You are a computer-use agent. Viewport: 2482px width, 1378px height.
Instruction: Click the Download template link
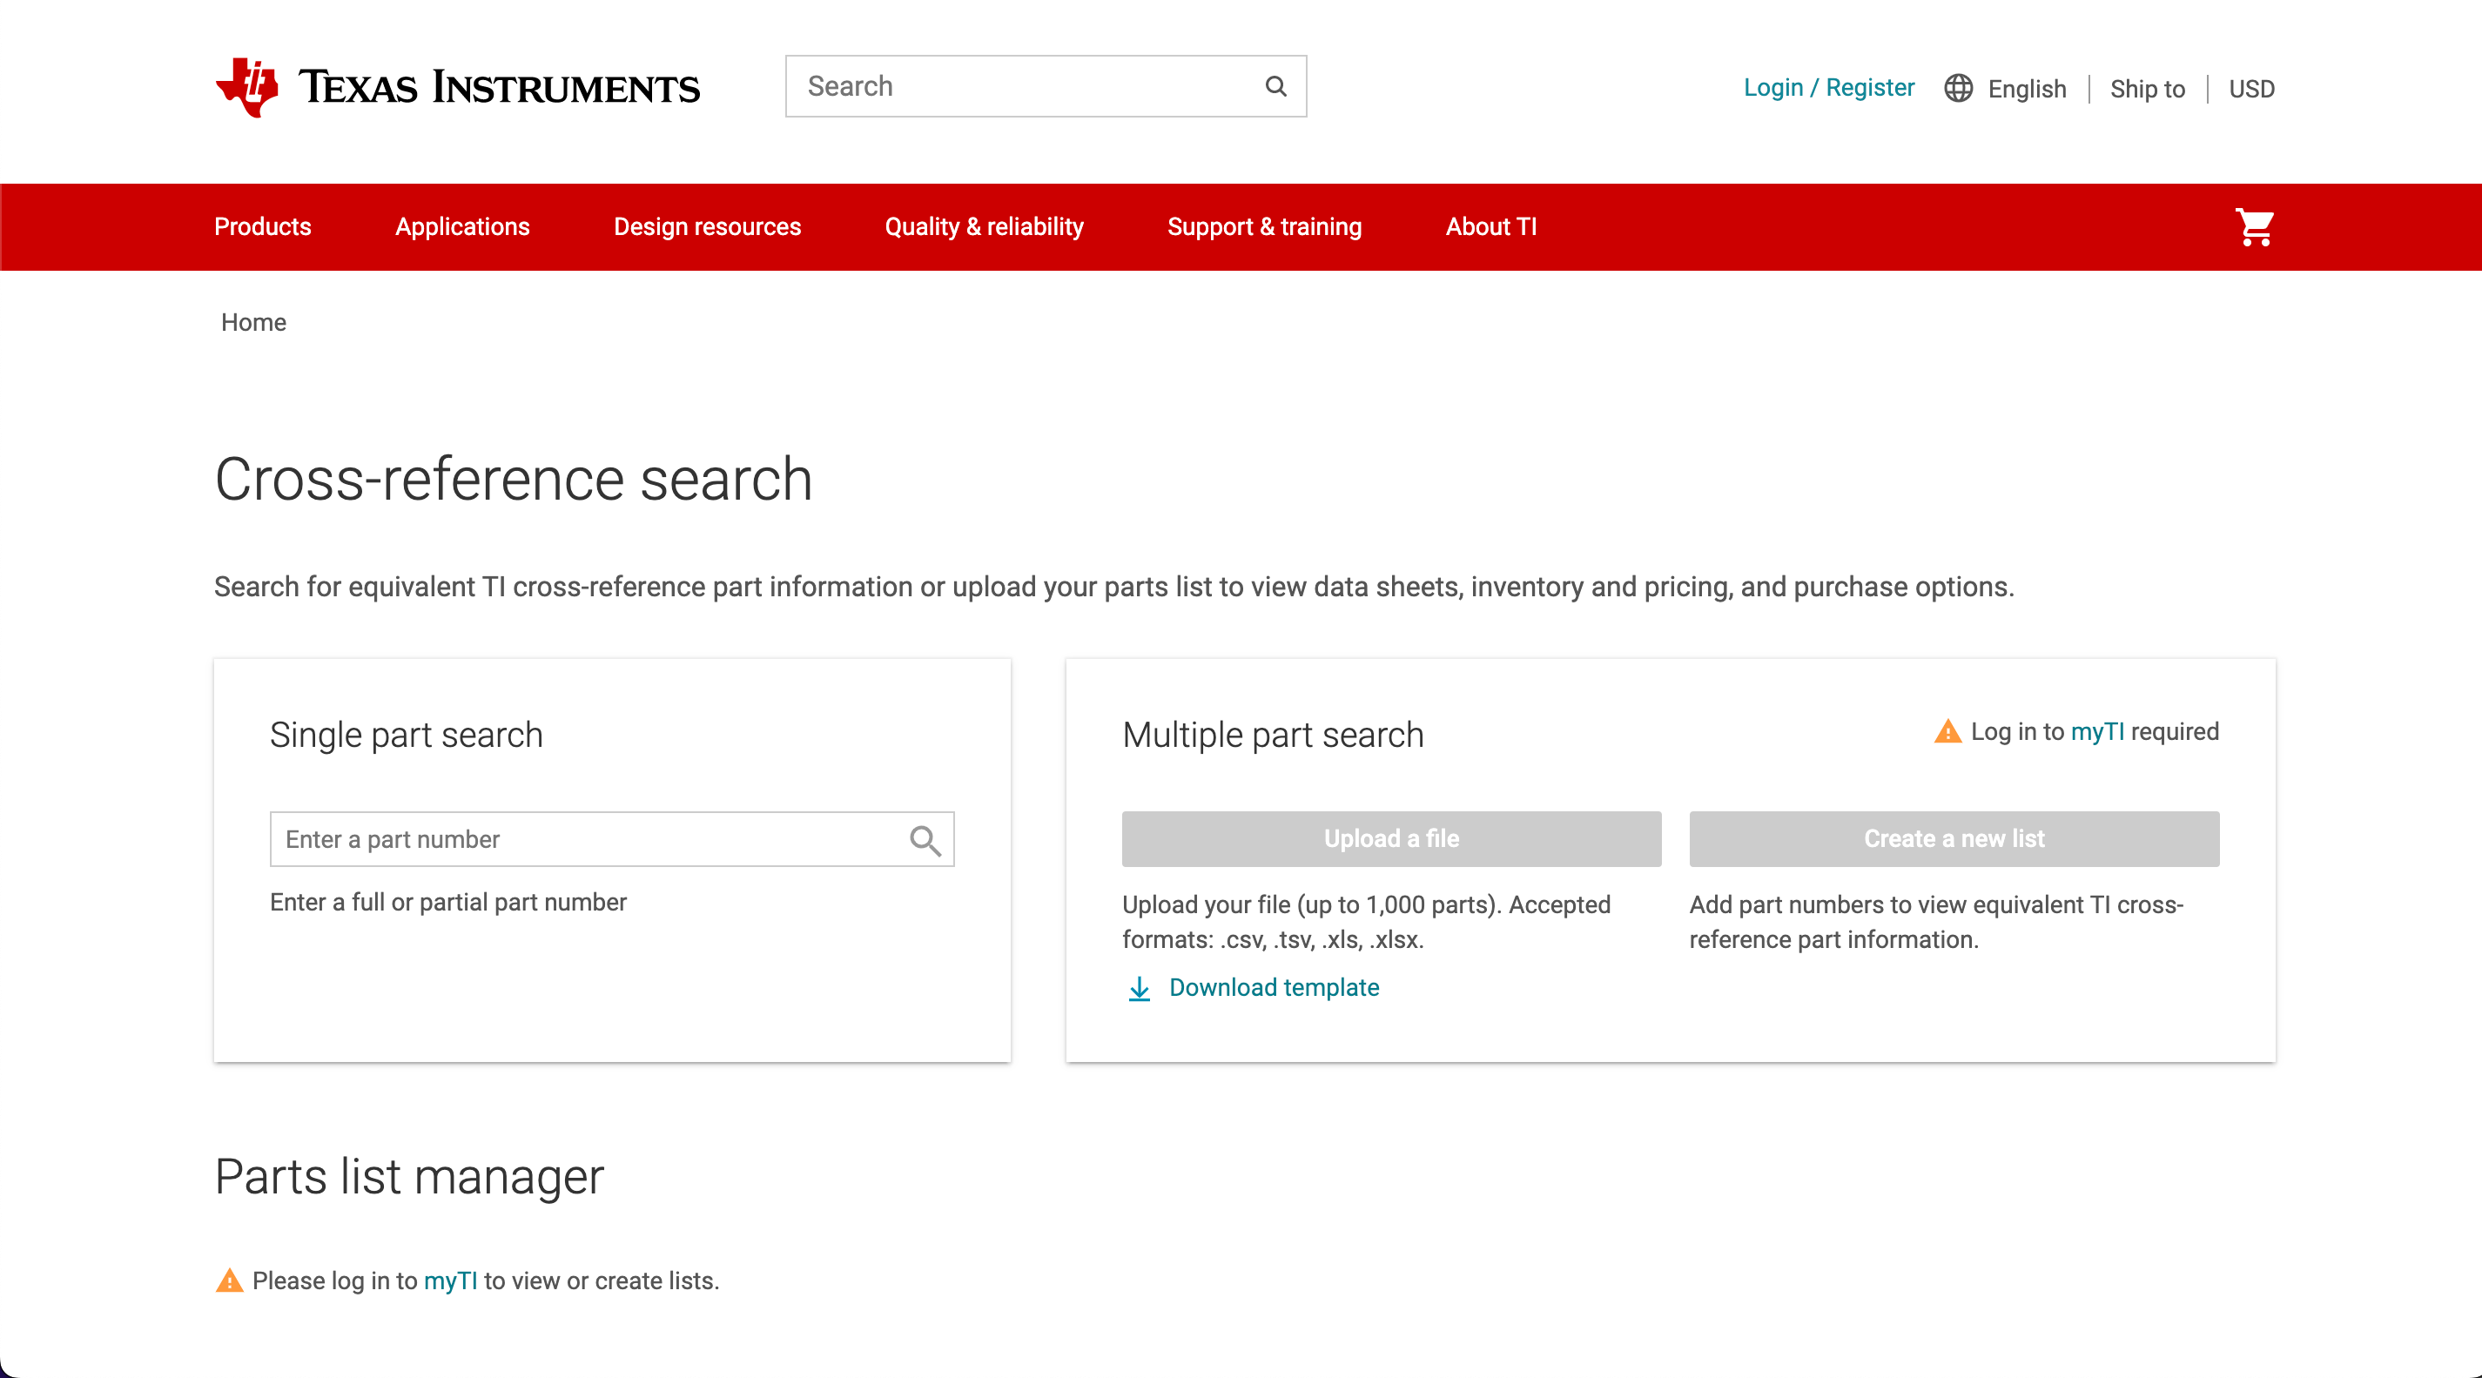point(1274,988)
